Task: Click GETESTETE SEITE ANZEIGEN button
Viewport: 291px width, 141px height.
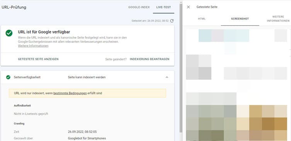Action: (x=38, y=59)
